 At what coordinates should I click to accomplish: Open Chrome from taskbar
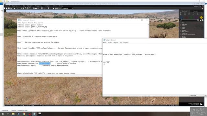[x=24, y=114]
